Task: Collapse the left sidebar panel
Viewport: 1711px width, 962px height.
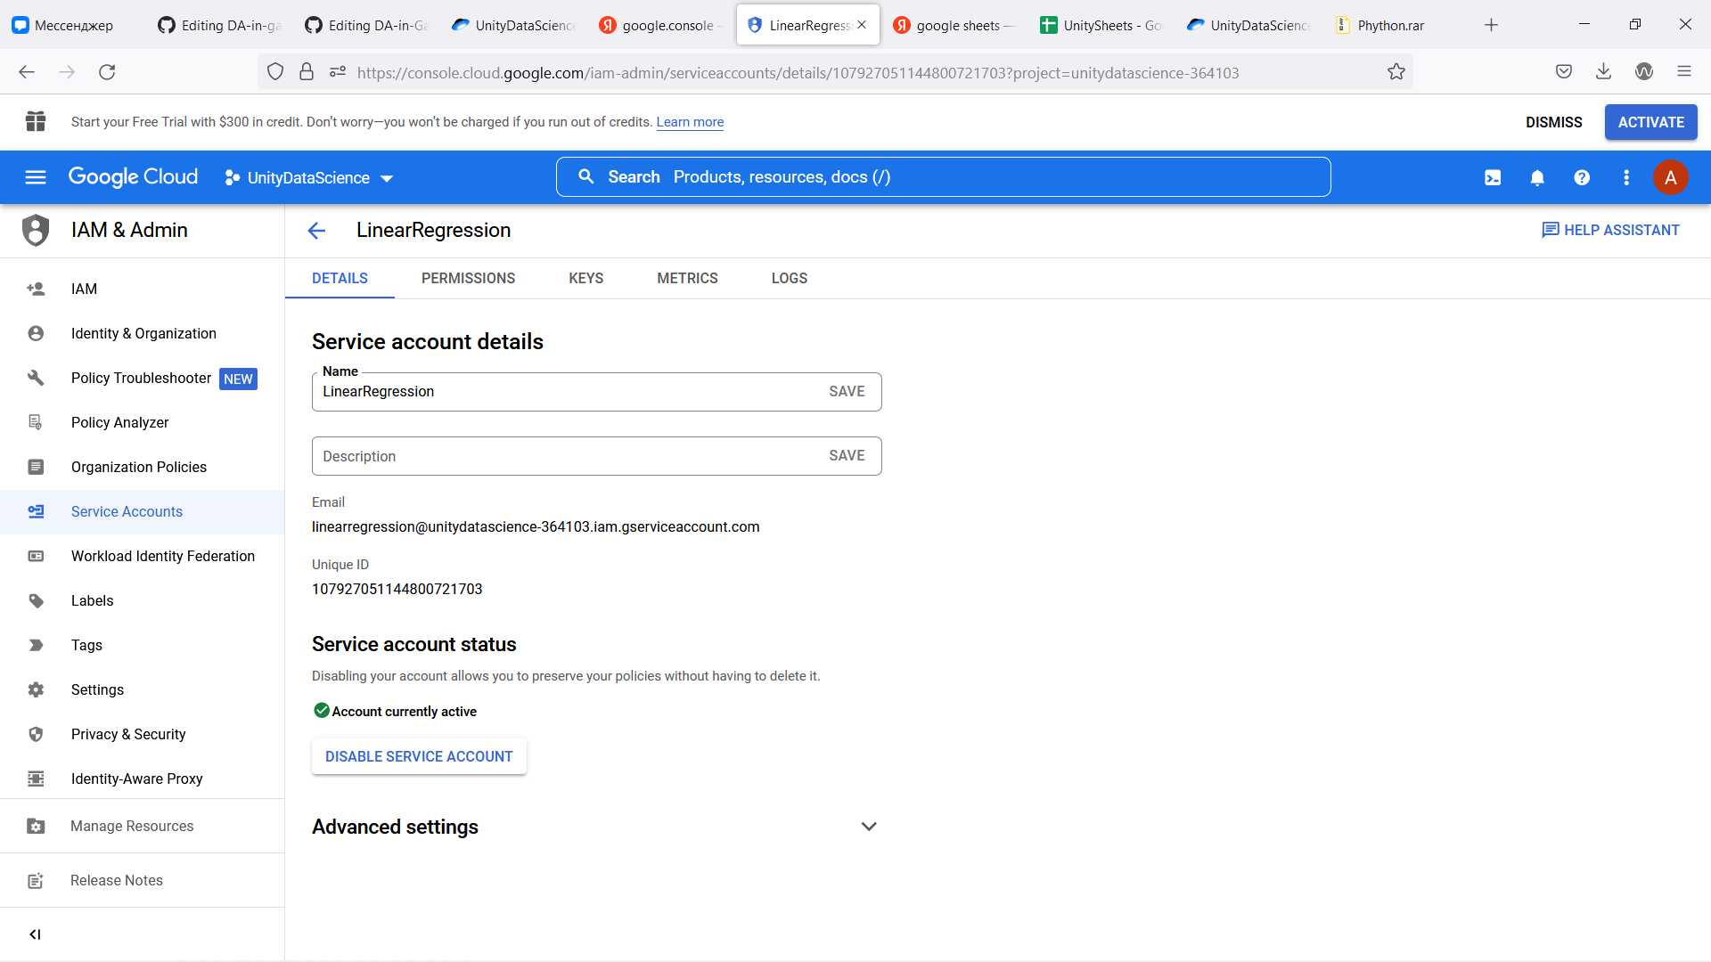Action: click(x=35, y=934)
